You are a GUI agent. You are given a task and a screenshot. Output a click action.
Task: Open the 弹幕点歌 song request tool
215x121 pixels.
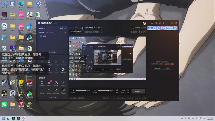[63, 70]
